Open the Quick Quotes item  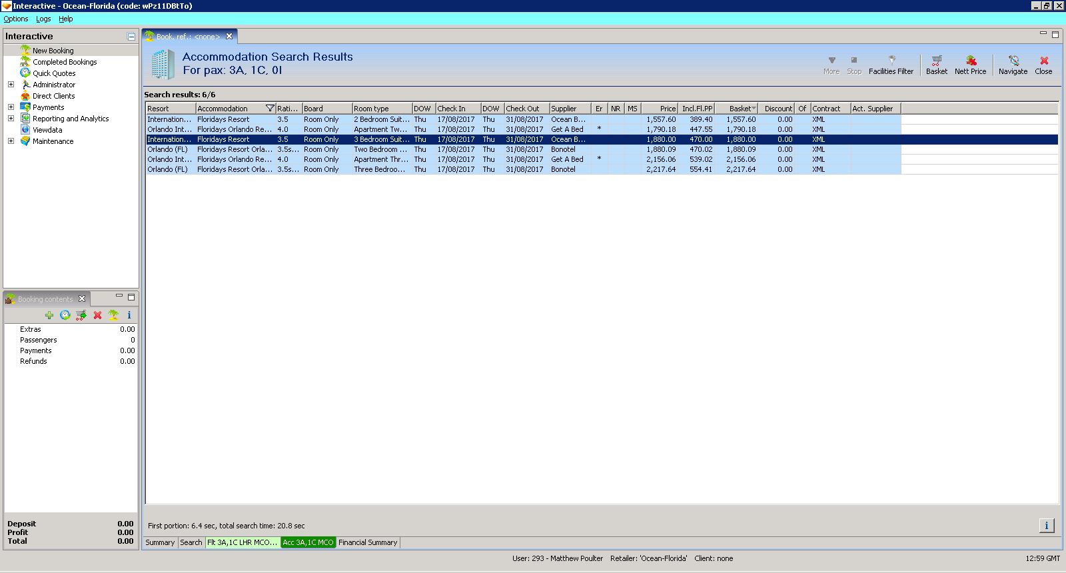54,73
